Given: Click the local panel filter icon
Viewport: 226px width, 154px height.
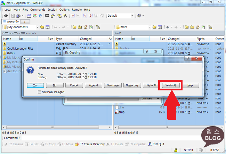Looking at the screenshot, I should pos(47,27).
